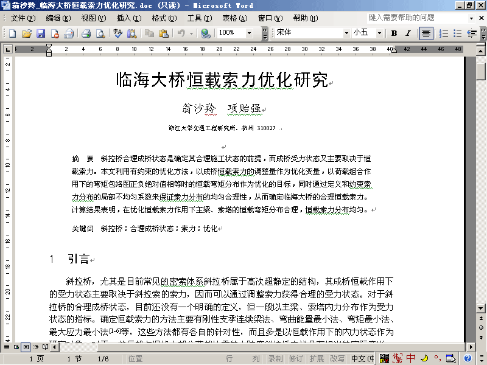Toggle Bold formatting
487x365 pixels.
[394, 33]
